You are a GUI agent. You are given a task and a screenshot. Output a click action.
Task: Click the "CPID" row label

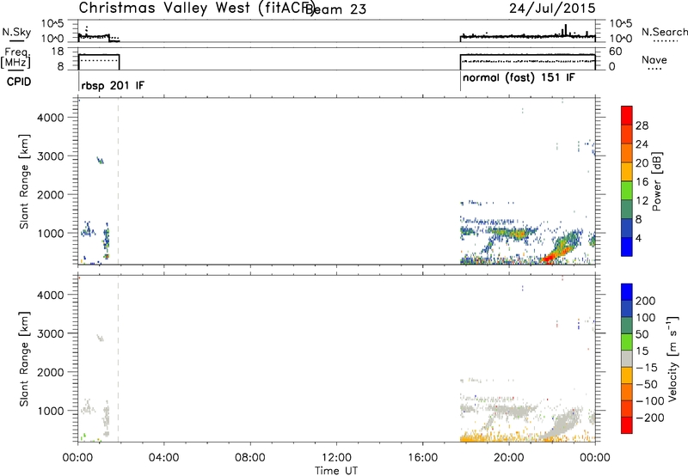[x=19, y=82]
